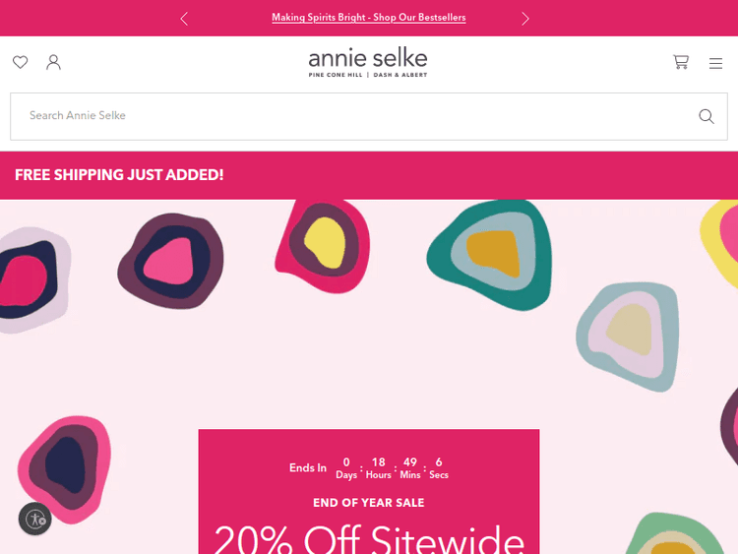Open the accessibility options widget
Screen dimensions: 738x554
[35, 519]
